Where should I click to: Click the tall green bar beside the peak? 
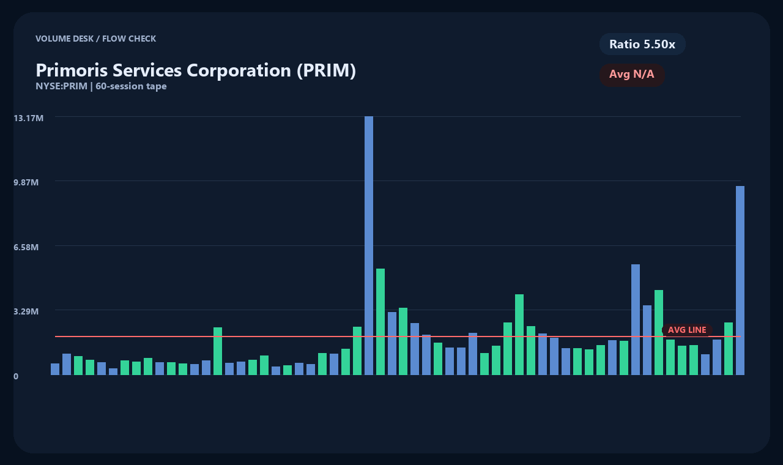pos(380,322)
